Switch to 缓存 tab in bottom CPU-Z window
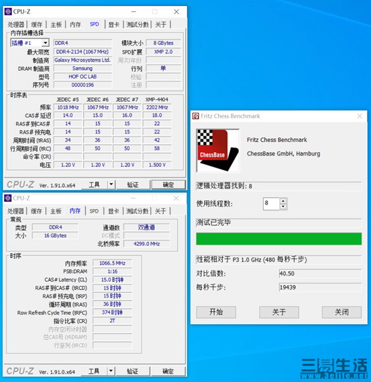This screenshot has width=371, height=382. click(x=36, y=211)
